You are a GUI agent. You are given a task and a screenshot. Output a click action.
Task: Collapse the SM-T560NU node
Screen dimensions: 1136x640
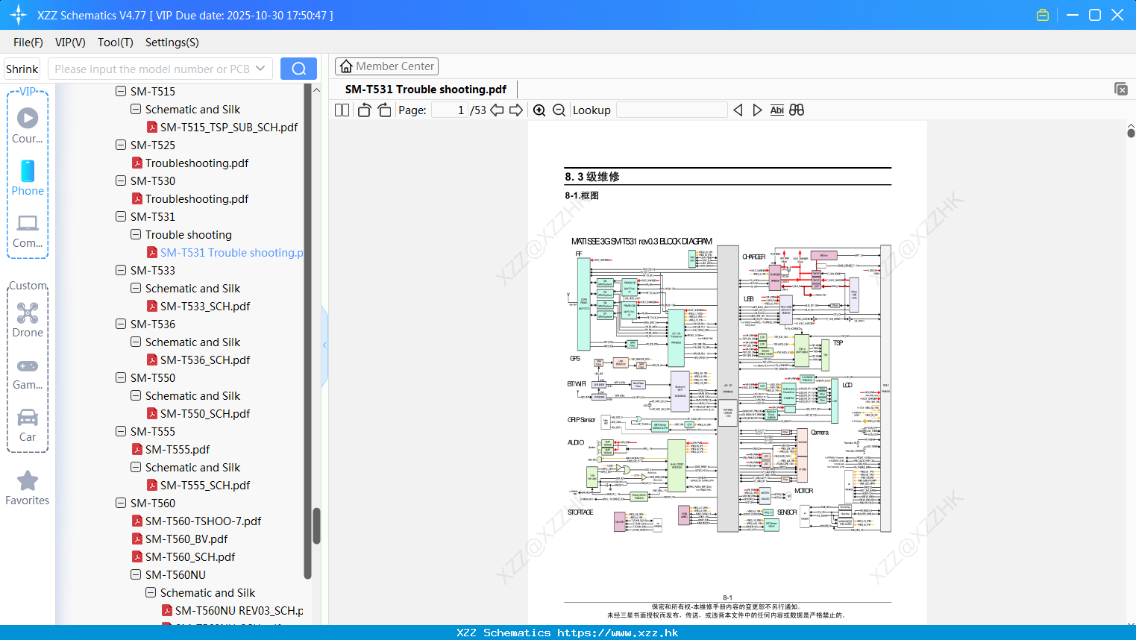point(136,574)
